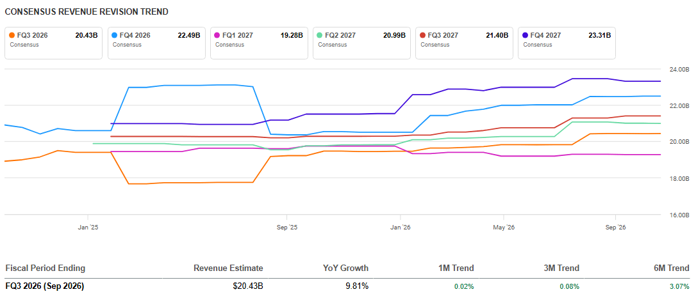The height and width of the screenshot is (294, 696).
Task: Click the 19.28B value in FQ1 2027 card
Action: coord(292,36)
